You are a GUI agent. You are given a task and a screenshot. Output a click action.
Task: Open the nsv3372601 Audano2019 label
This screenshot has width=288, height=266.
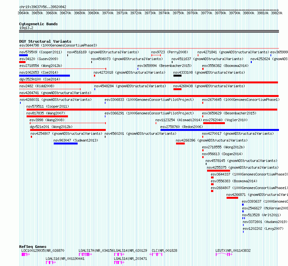pos(265,222)
